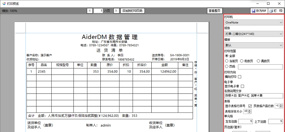Toggle the 显示表格行序号 checkbox

[250, 106]
